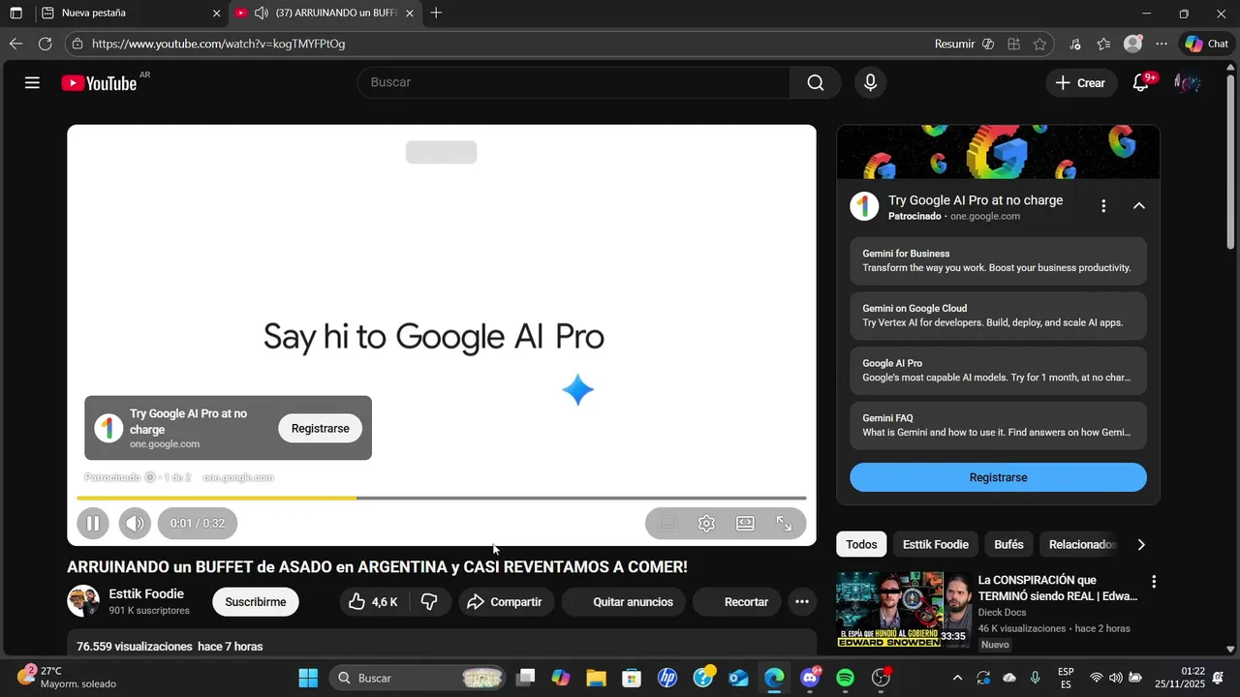Click the blue Registrarse sidebar button
This screenshot has width=1240, height=697.
[x=998, y=477]
